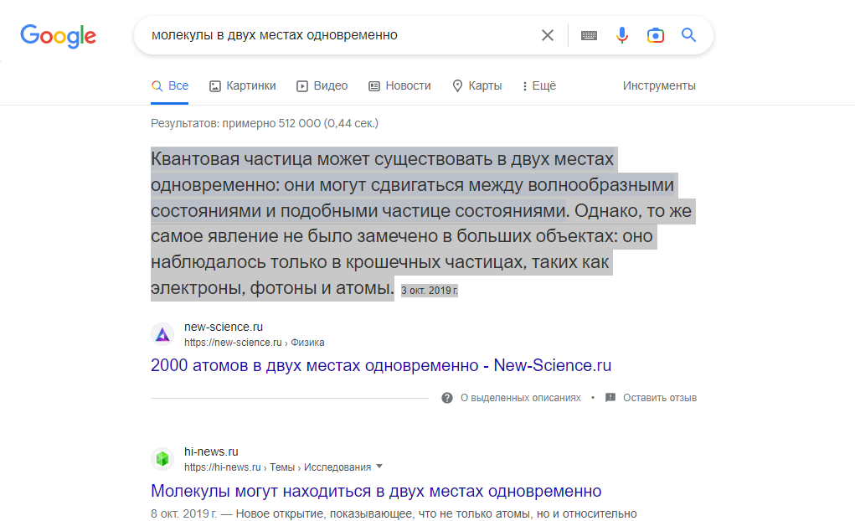This screenshot has width=855, height=521.
Task: Click the Google logo
Action: pyautogui.click(x=59, y=36)
